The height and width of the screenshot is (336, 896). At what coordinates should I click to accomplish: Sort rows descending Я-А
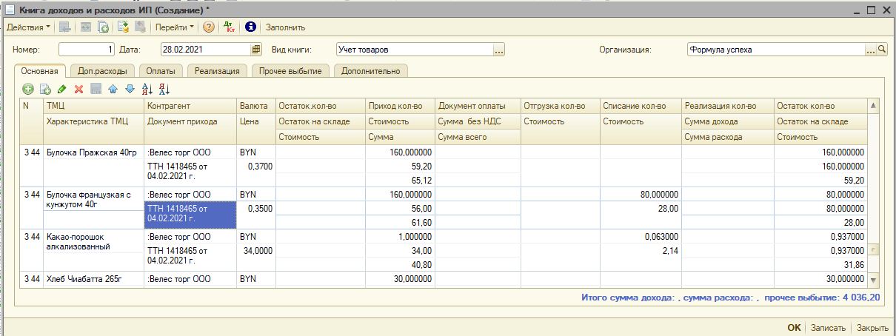click(x=164, y=89)
